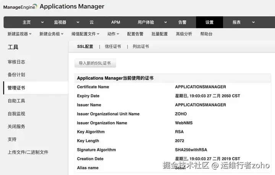Viewport: 275px width, 175px height.
Task: Open the 新建监视器 dropdown menu
Action: point(19,34)
